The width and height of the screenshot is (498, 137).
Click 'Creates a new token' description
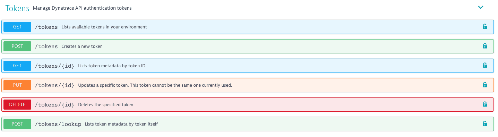tap(82, 46)
